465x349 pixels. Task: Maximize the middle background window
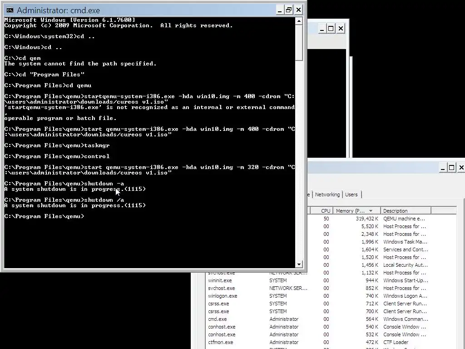click(x=331, y=29)
